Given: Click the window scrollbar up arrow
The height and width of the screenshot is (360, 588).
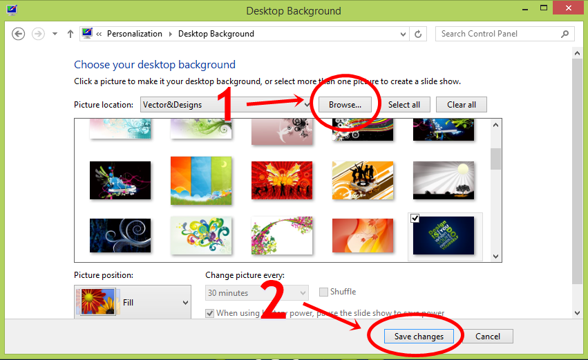Looking at the screenshot, I should click(x=577, y=54).
